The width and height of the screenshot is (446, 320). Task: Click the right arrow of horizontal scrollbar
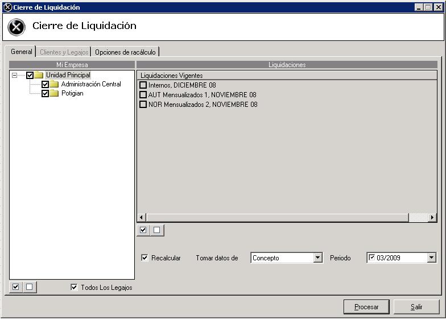tap(432, 218)
